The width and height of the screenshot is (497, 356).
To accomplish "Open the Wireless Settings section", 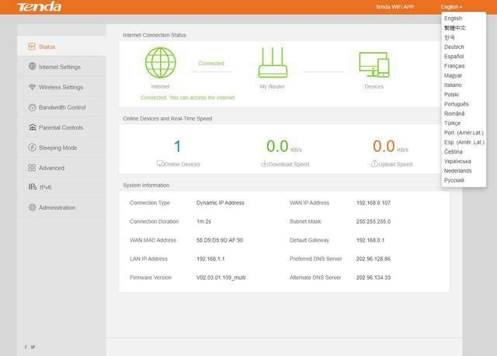I will click(61, 87).
